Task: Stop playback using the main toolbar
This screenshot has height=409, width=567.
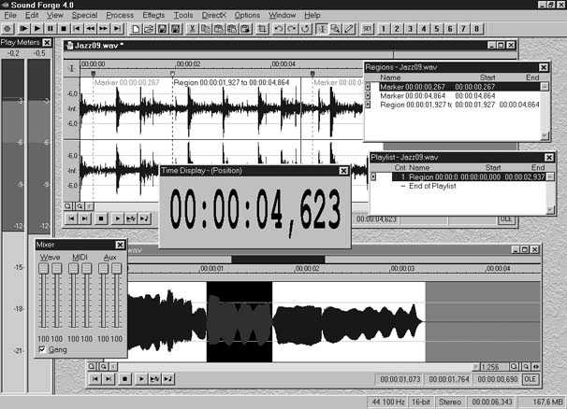Action: coord(64,29)
